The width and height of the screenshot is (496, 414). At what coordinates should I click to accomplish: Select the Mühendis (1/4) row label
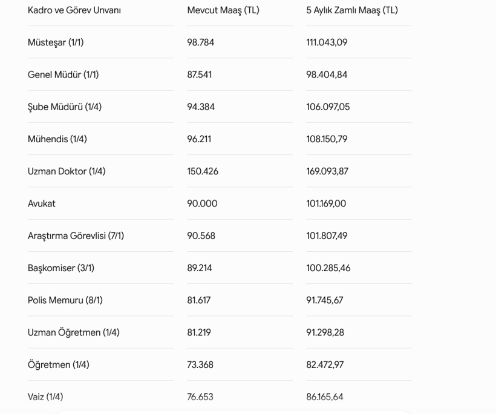[57, 139]
